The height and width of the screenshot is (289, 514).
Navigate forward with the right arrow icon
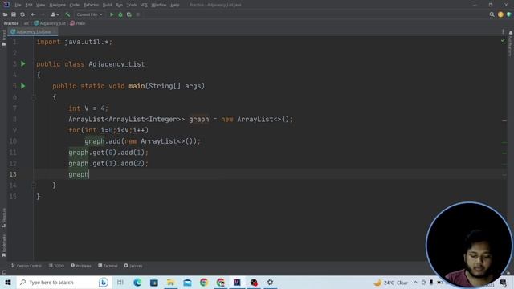pos(43,14)
